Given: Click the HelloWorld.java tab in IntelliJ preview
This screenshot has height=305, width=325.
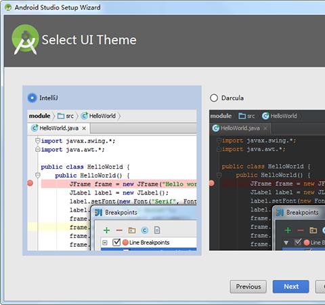Looking at the screenshot, I should click(59, 128).
